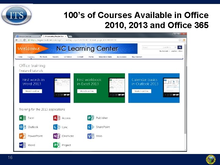Click the OneNote text link

tap(68, 136)
